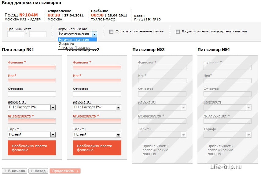Click the Пассажир №4 heading
Viewport: 261px width, 174px height.
(214, 49)
